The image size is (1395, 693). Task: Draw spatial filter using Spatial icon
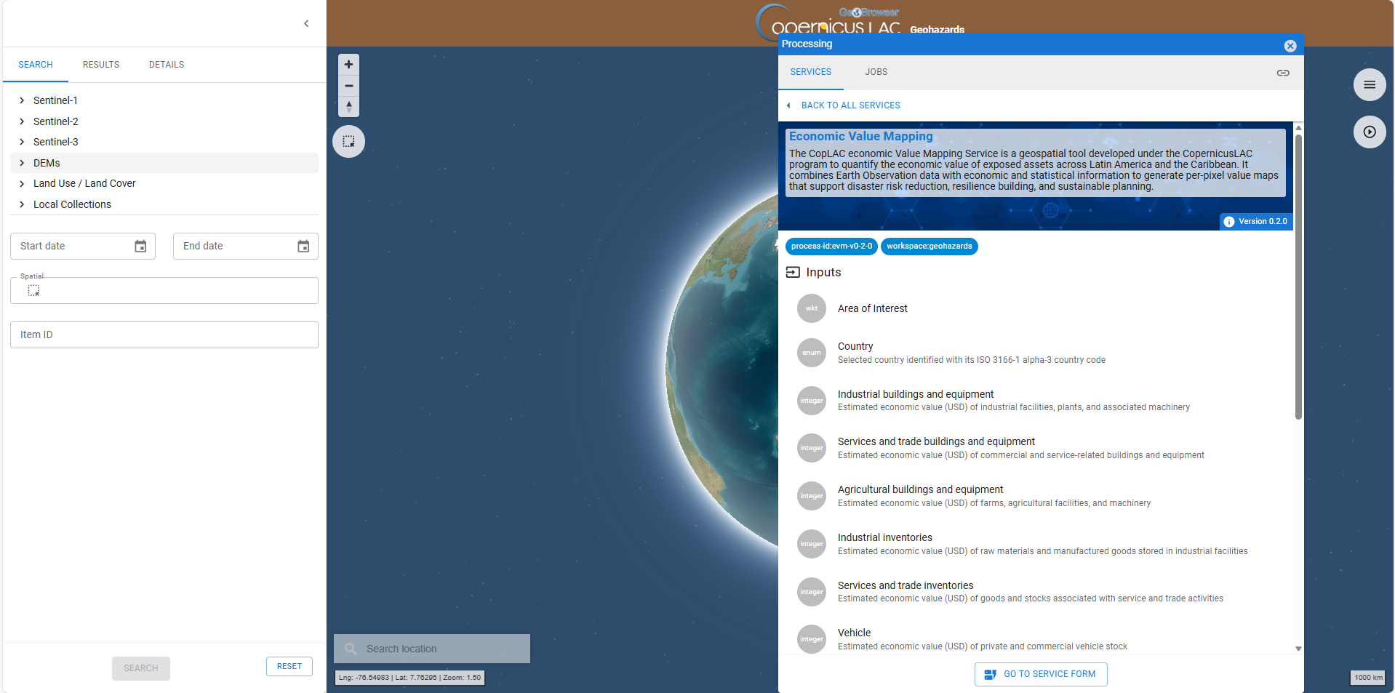point(33,291)
